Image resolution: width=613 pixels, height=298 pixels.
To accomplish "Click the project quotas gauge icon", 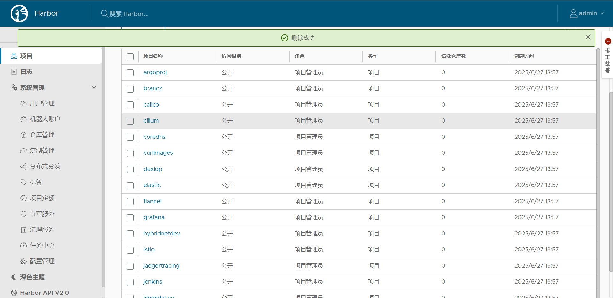I will pyautogui.click(x=24, y=198).
